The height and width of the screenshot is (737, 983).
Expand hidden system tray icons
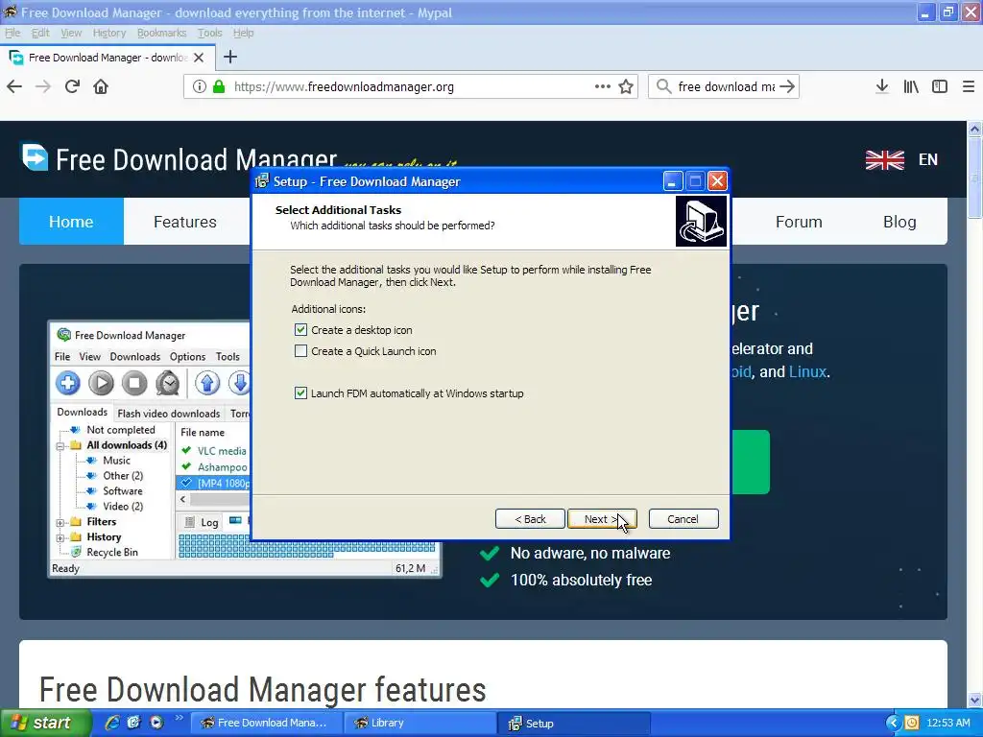(x=893, y=723)
